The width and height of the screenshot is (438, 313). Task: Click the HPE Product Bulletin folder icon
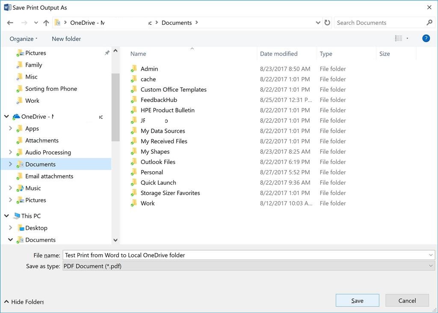pos(134,110)
